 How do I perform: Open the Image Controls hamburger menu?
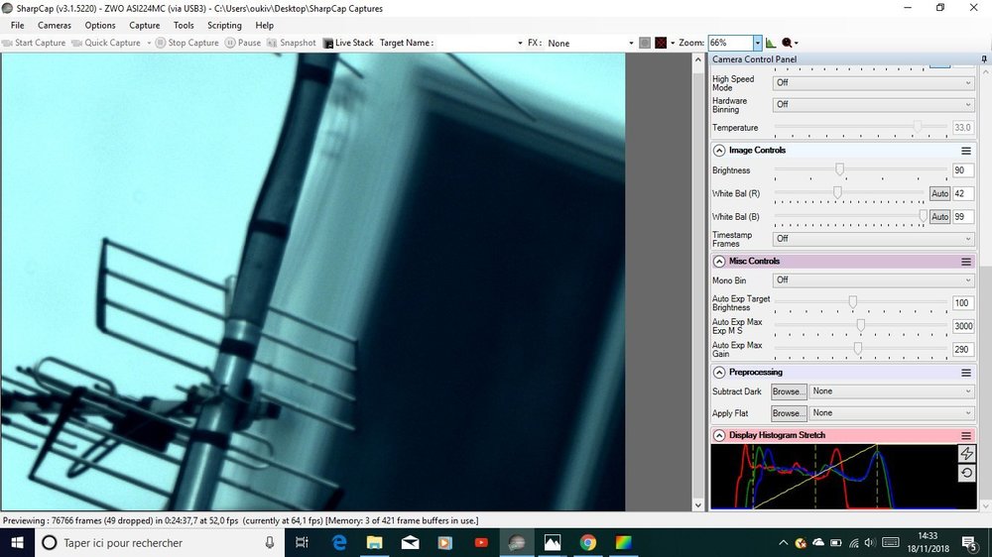tap(966, 151)
